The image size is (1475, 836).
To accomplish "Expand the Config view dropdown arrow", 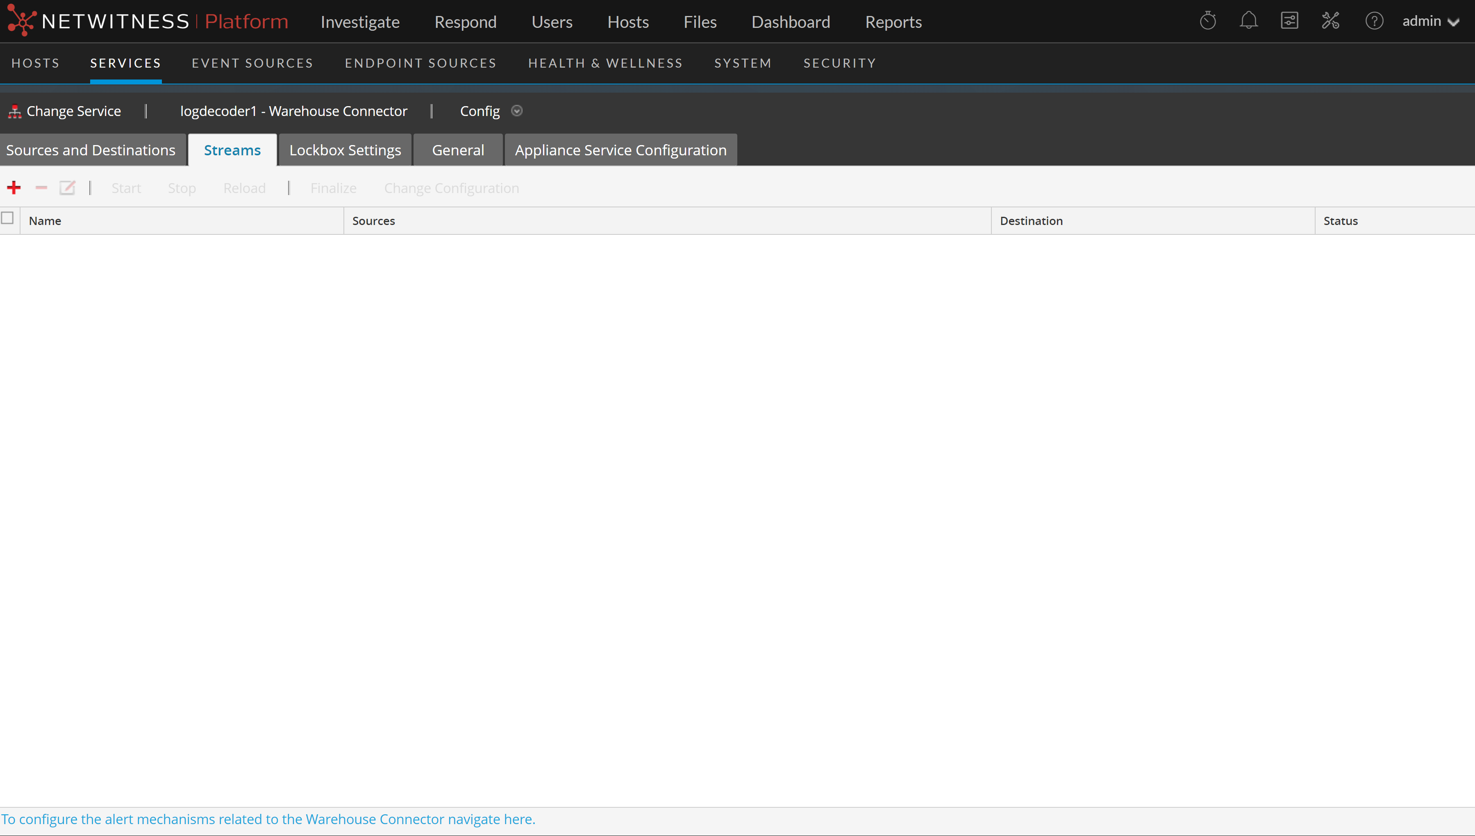I will (517, 111).
